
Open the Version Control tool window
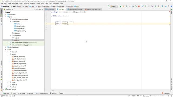pyautogui.click(x=42, y=93)
